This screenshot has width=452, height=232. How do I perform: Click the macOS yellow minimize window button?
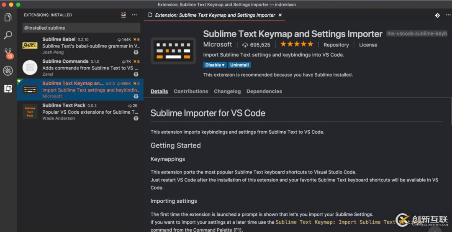tap(11, 5)
